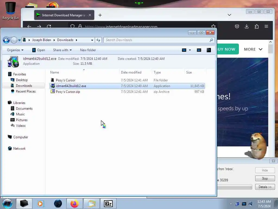The width and height of the screenshot is (278, 209).
Task: Select Joseph Biden in the breadcrumb path
Action: (42, 40)
